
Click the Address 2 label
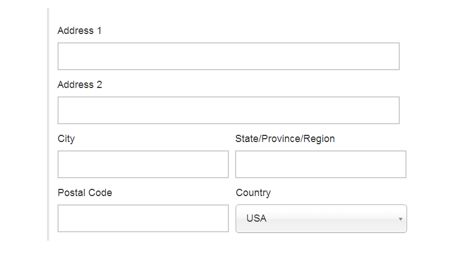coord(79,85)
